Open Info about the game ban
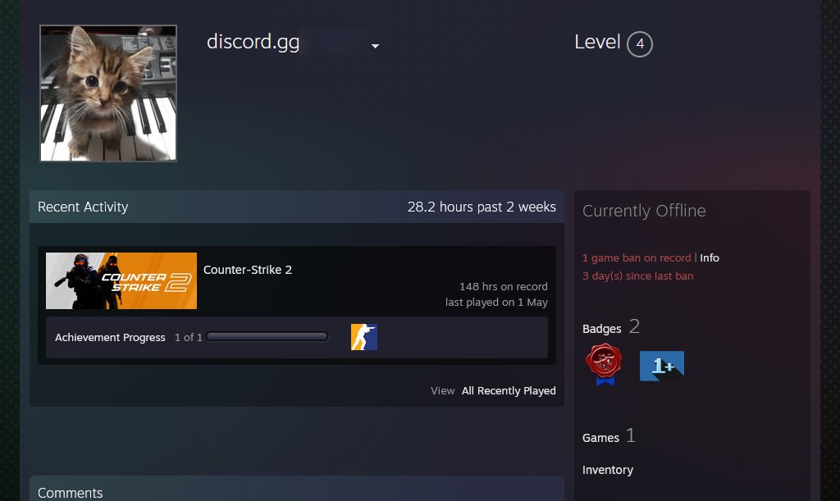 [710, 258]
